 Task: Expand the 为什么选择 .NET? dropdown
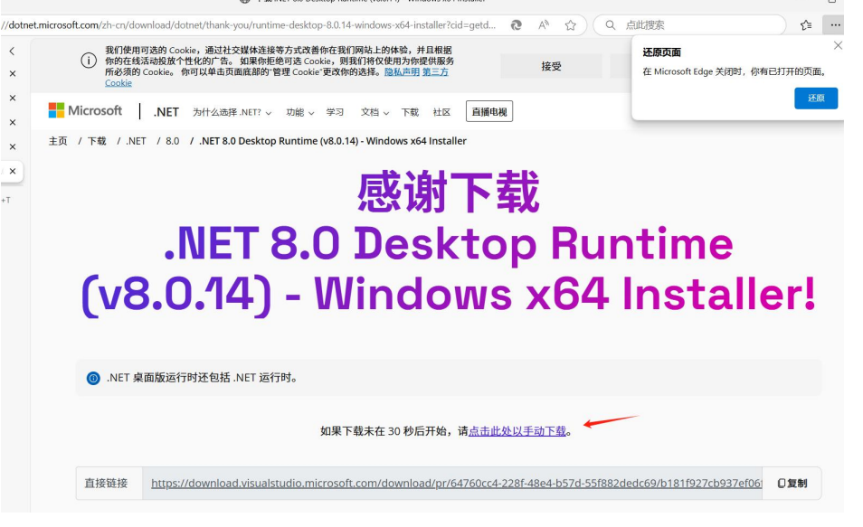[x=232, y=112]
